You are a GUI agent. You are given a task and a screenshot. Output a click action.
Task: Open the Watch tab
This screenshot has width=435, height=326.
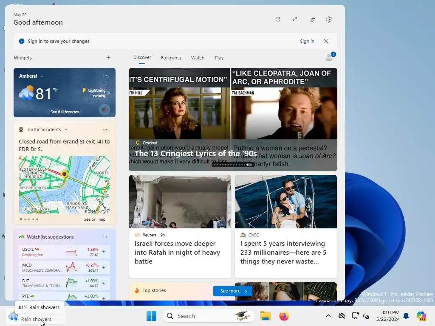click(x=198, y=58)
